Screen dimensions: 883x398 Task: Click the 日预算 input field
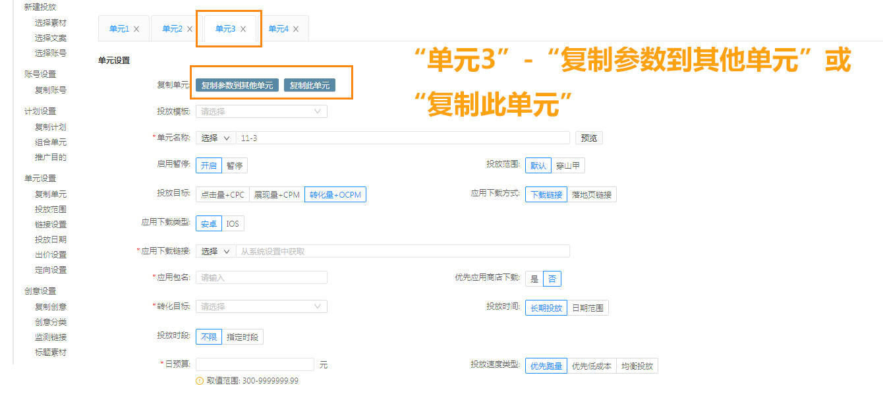click(255, 364)
